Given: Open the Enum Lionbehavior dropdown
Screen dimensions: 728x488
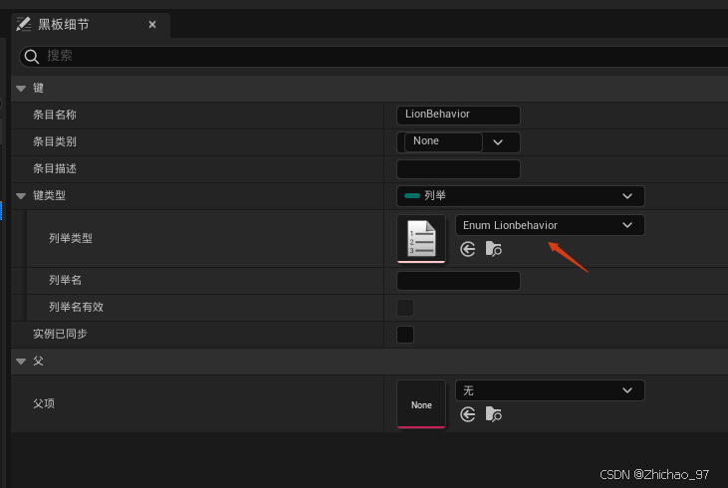Looking at the screenshot, I should pos(550,225).
